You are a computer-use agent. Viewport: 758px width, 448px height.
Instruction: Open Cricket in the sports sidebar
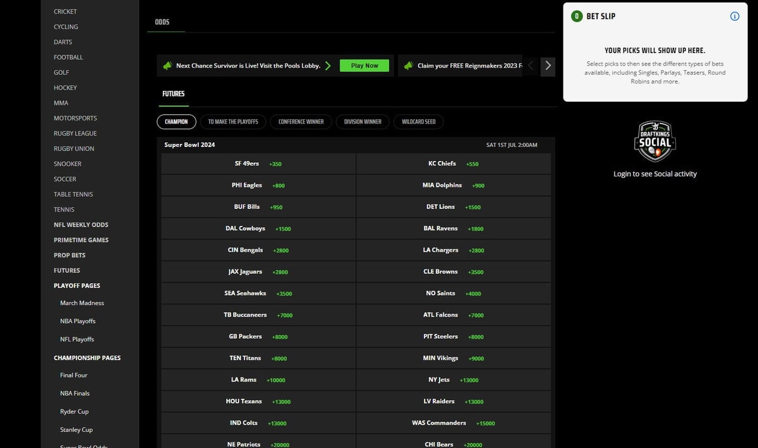[65, 12]
